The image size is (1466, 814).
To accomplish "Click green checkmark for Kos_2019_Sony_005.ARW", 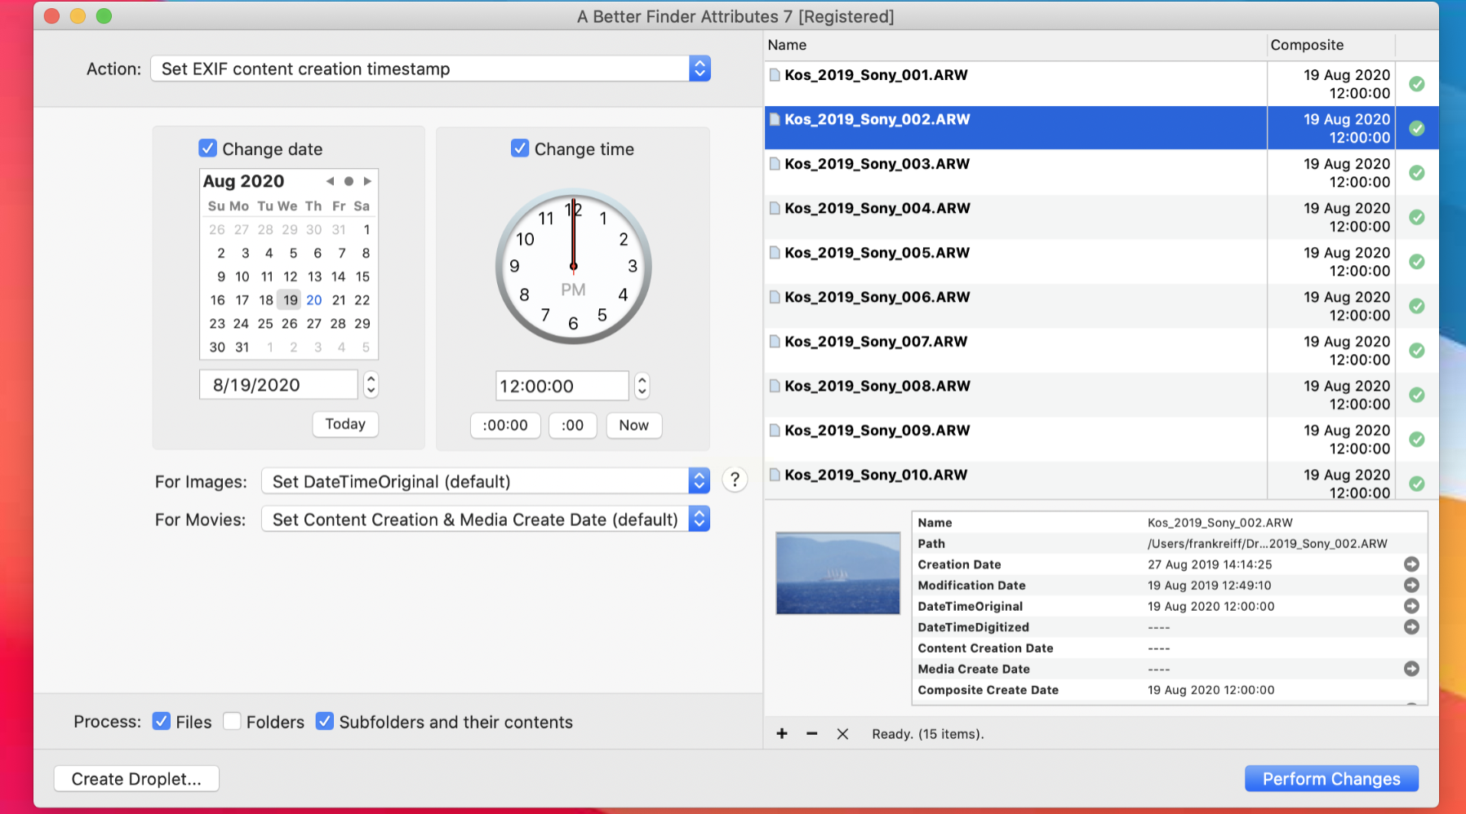I will click(1417, 262).
